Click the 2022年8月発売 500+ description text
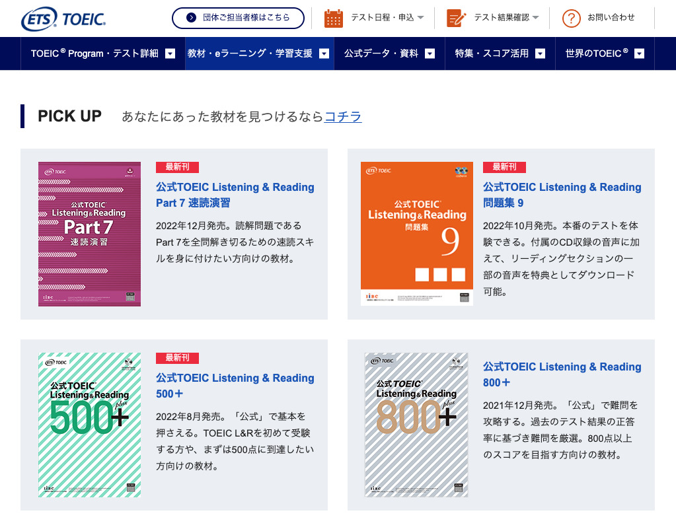Screen dimensions: 676x531 pos(235,441)
